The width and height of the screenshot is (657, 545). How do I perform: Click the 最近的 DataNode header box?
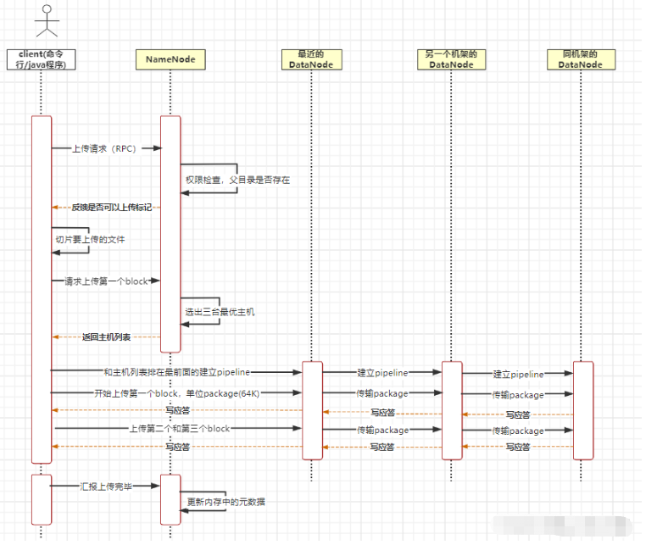tap(311, 59)
